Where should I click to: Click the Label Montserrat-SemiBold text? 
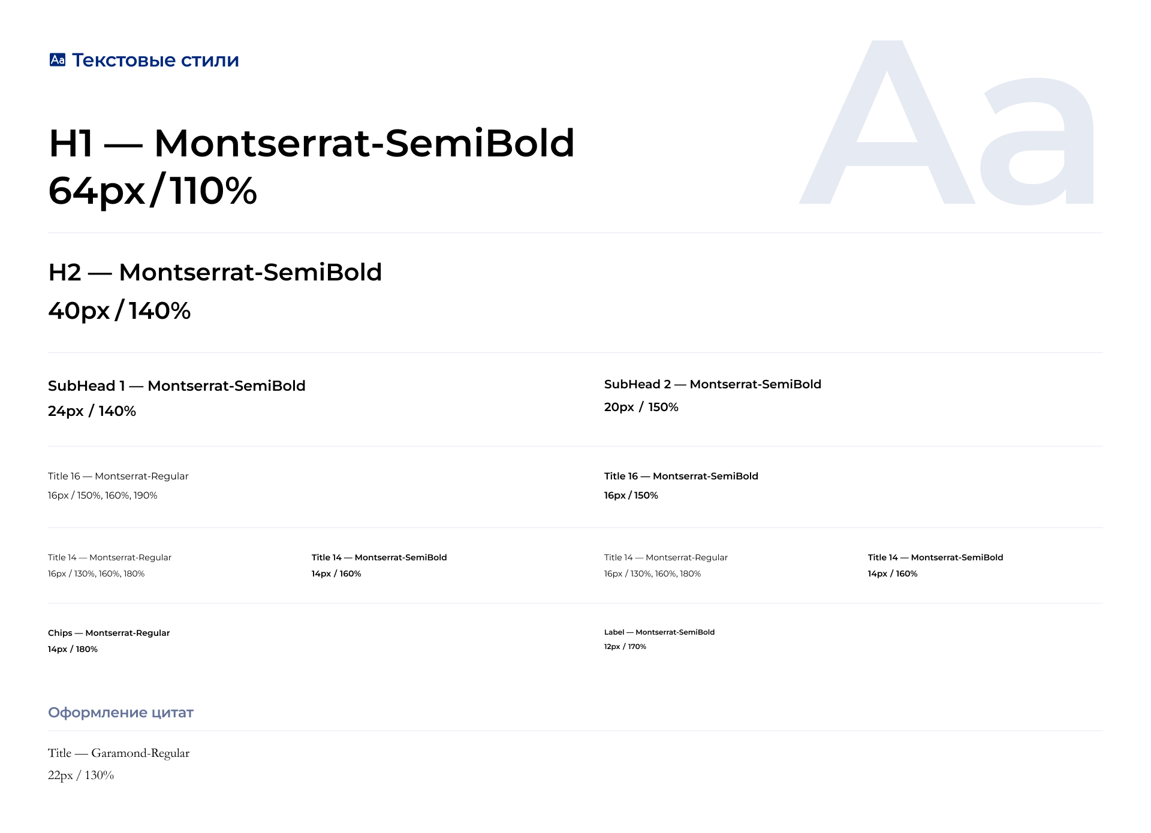point(659,632)
